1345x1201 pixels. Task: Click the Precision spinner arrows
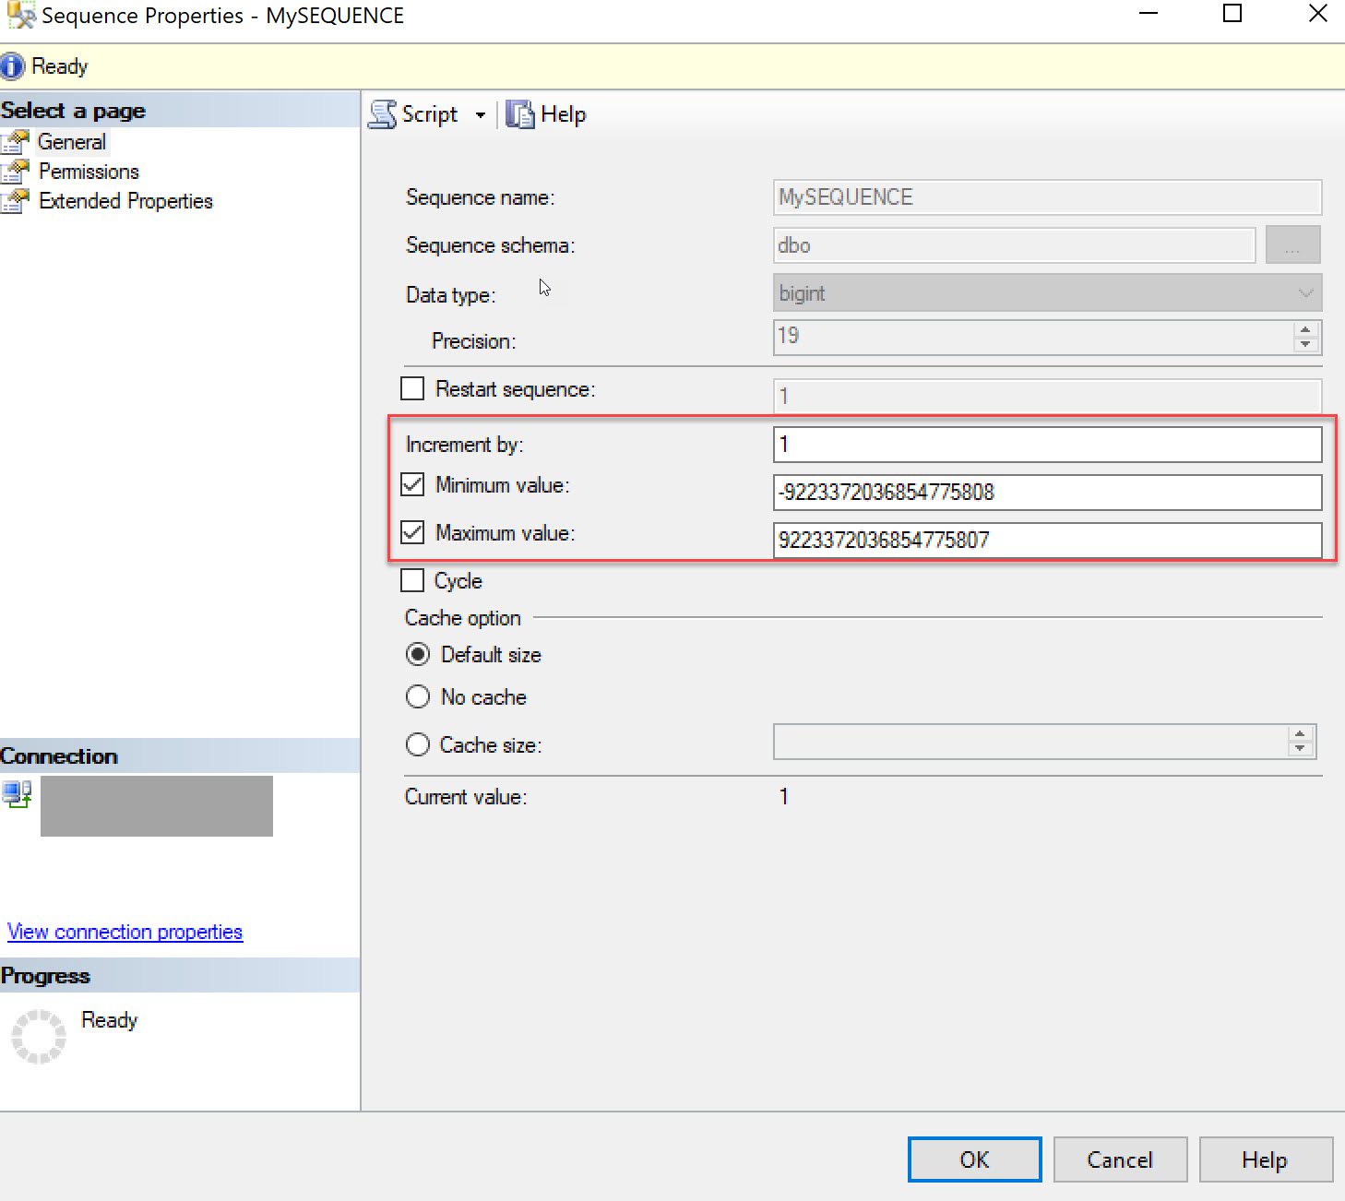click(x=1305, y=337)
